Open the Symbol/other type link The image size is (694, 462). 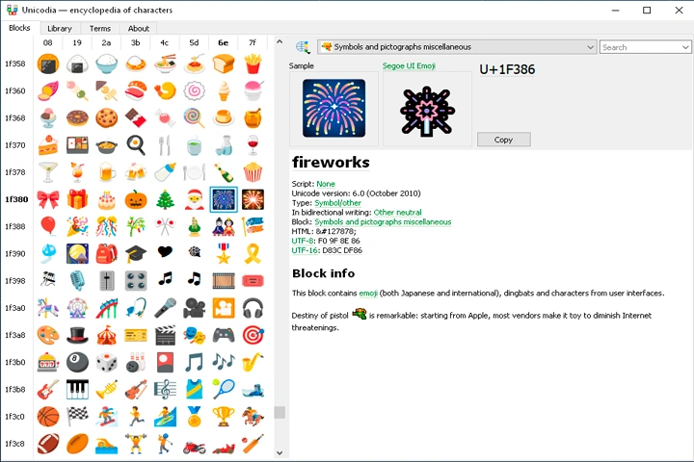[337, 202]
